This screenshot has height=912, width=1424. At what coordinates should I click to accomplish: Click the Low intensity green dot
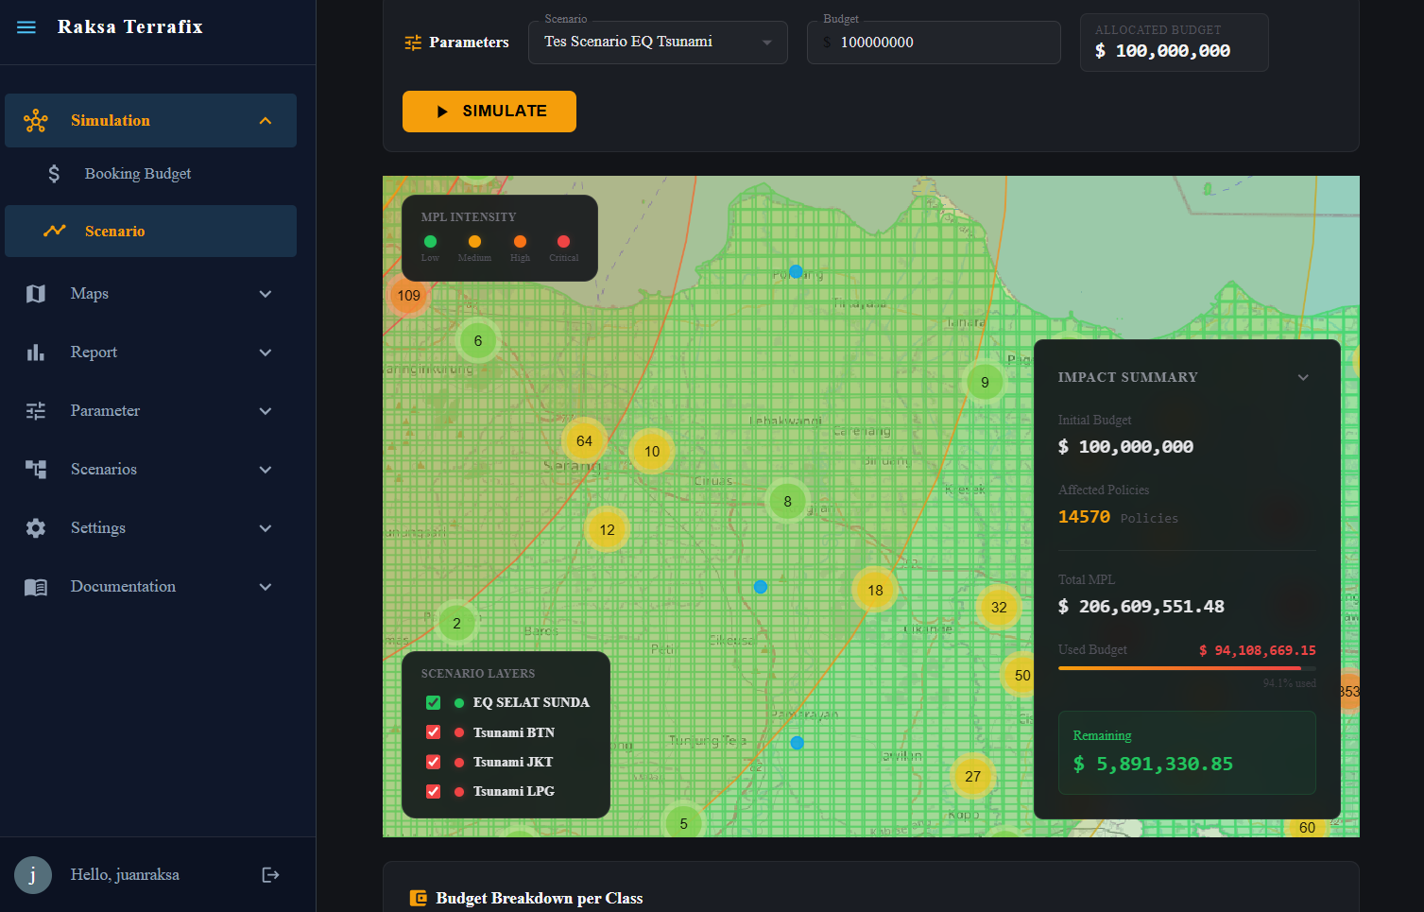(430, 242)
